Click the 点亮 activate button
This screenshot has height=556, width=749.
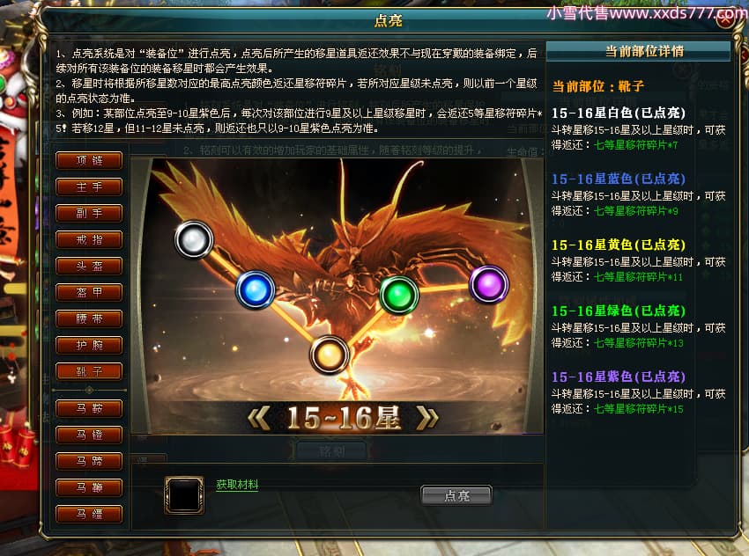pyautogui.click(x=456, y=495)
